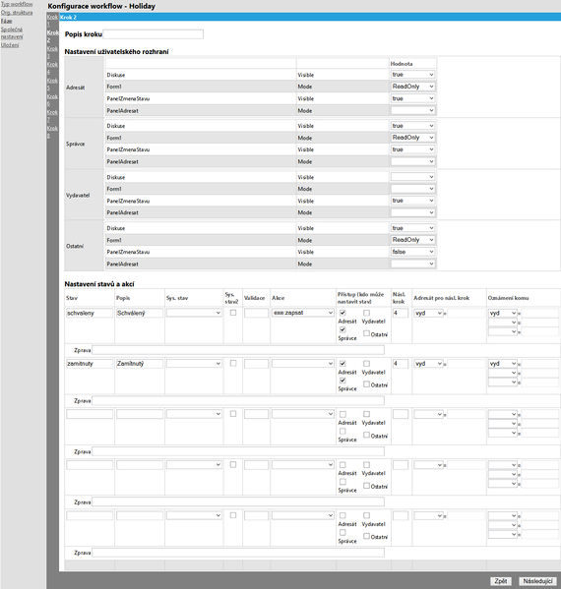This screenshot has width=561, height=589.
Task: Open Sys. stav dropdown in schvaleny row
Action: coord(194,313)
